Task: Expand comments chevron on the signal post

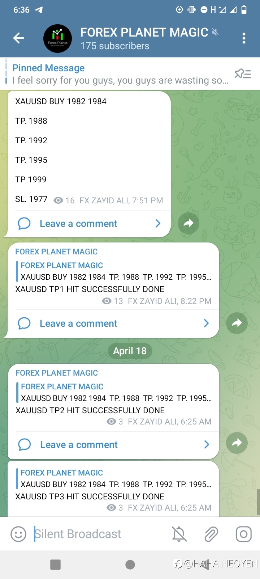Action: pos(158,223)
